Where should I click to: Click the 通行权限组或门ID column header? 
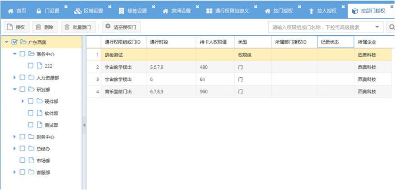123,42
